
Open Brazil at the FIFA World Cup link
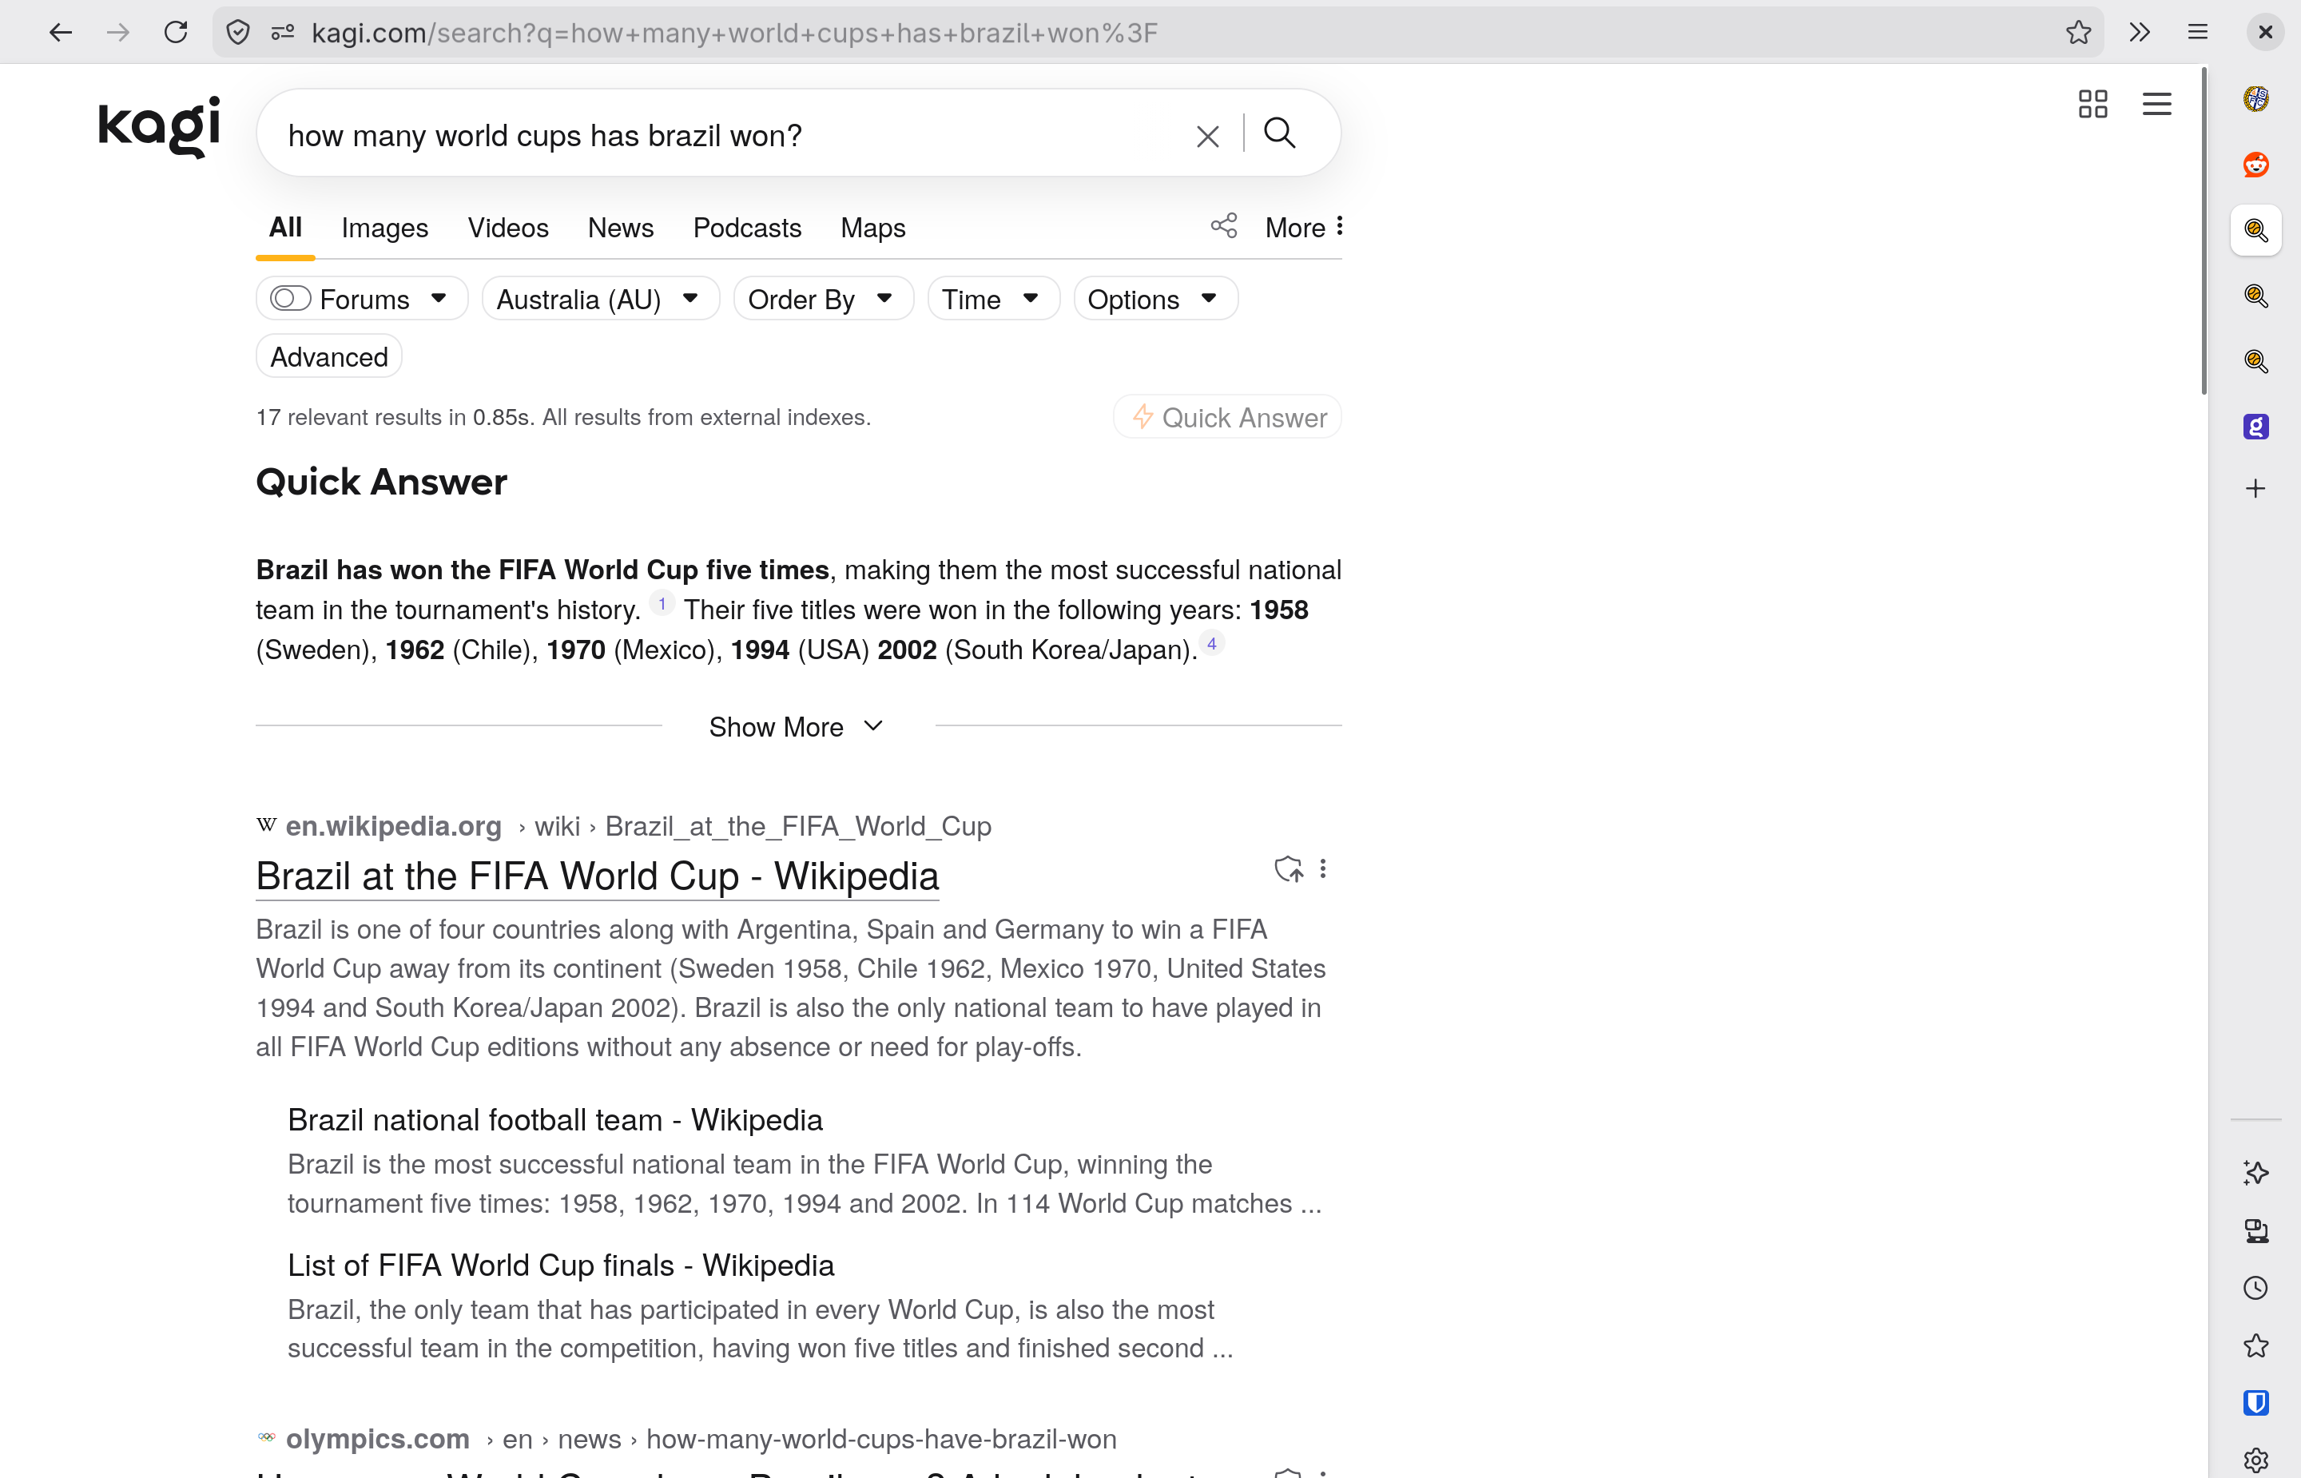point(597,876)
